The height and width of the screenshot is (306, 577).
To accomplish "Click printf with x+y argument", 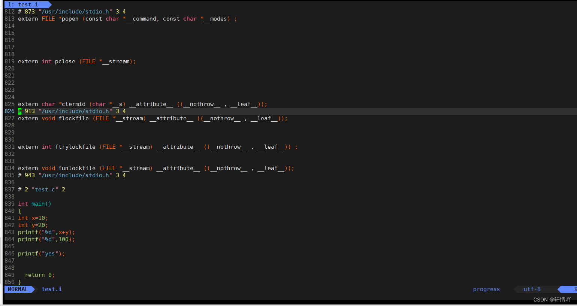I will (46, 232).
